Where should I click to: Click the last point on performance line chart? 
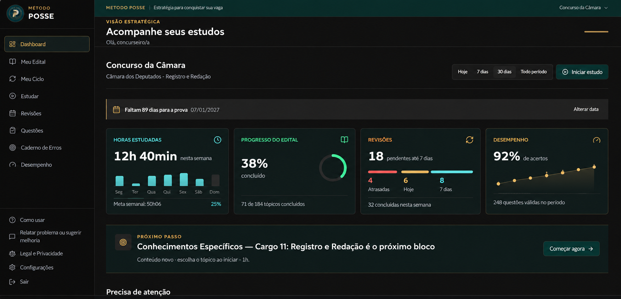(594, 167)
